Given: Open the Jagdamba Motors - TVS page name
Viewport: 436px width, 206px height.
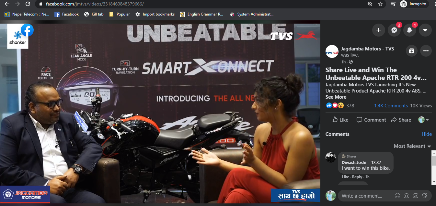Looking at the screenshot, I should click(367, 49).
